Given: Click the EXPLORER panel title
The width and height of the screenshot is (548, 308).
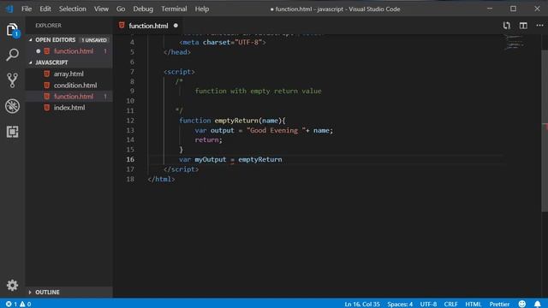Looking at the screenshot, I should 48,26.
